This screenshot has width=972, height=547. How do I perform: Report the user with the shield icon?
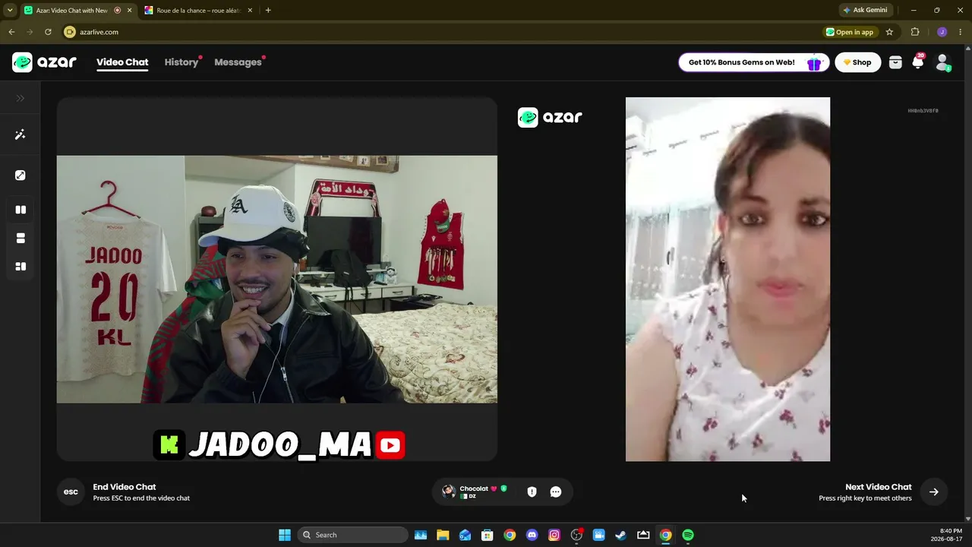pyautogui.click(x=532, y=492)
